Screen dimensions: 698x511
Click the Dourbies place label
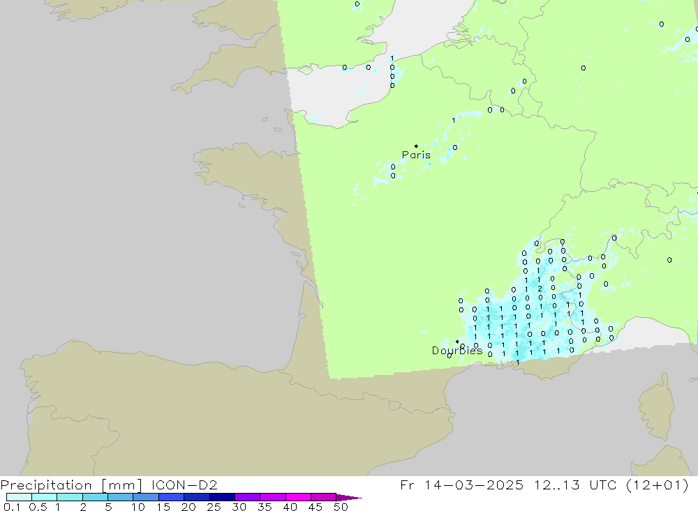(x=457, y=351)
